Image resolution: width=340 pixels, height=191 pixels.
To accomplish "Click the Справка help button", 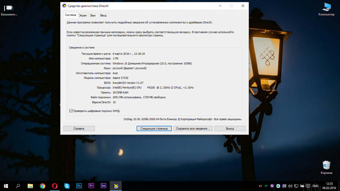I will coord(79,128).
